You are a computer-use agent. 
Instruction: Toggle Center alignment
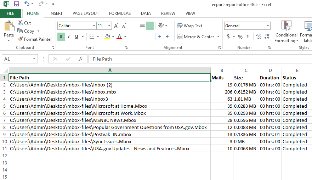pyautogui.click(x=142, y=36)
